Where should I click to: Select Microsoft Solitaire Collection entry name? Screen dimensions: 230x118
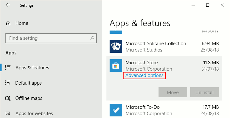click(156, 44)
